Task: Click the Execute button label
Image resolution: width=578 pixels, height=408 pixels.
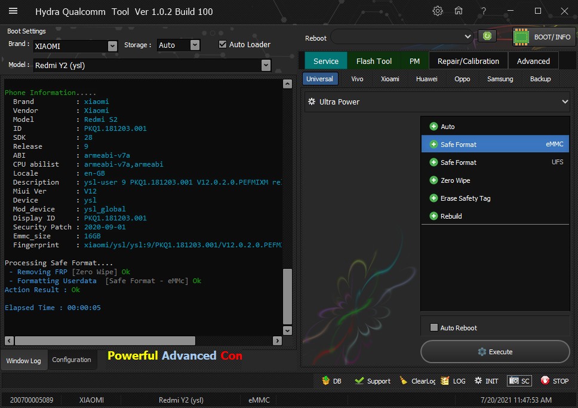Action: [500, 352]
